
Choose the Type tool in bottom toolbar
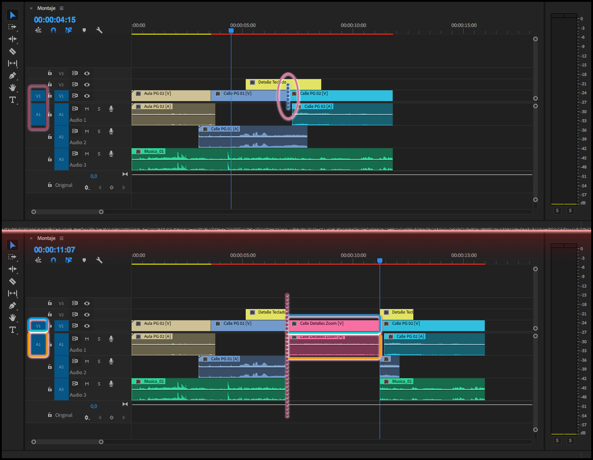13,330
